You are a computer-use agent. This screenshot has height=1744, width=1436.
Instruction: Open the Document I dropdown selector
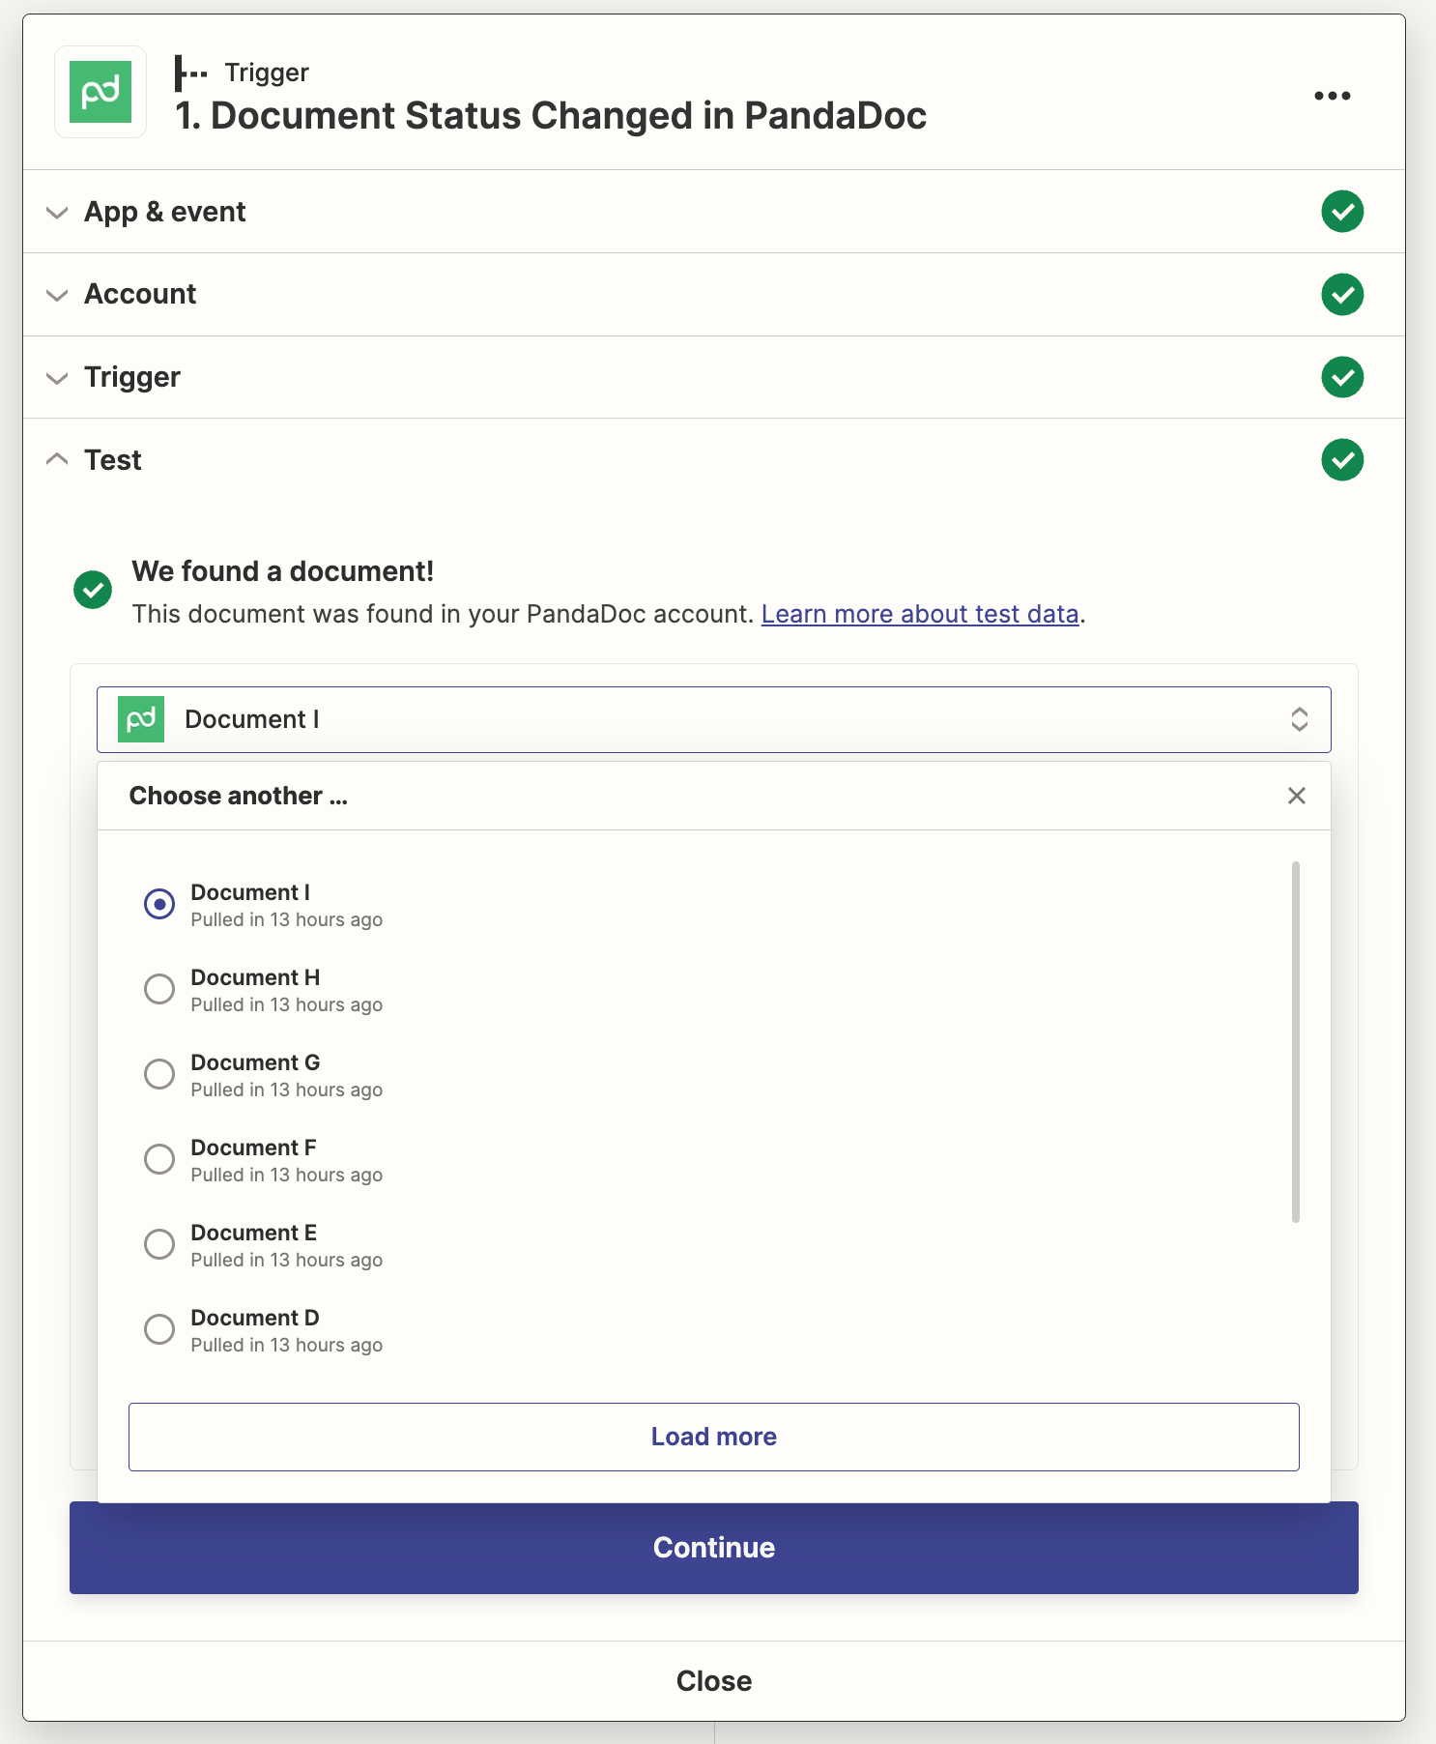[714, 719]
